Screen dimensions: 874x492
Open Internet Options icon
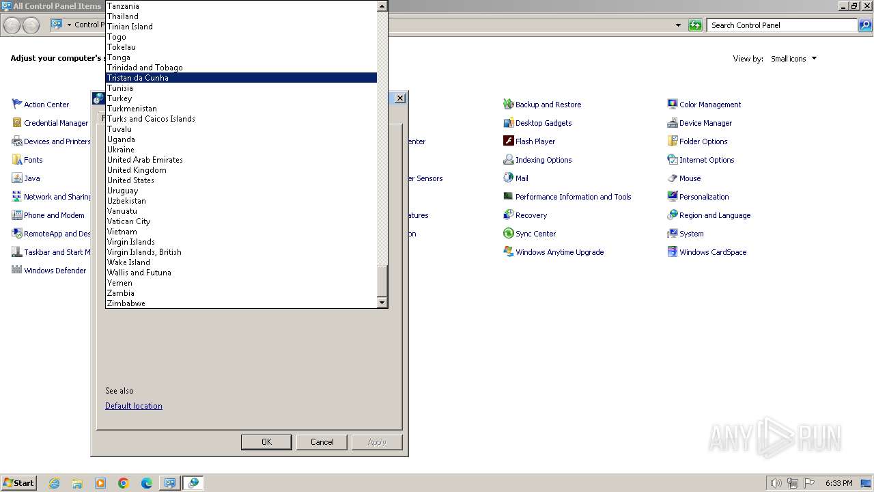coord(673,160)
